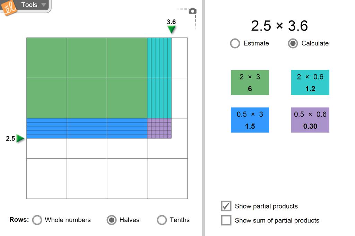Image resolution: width=355 pixels, height=236 pixels.
Task: Select the Estimate radio button
Action: tap(235, 43)
